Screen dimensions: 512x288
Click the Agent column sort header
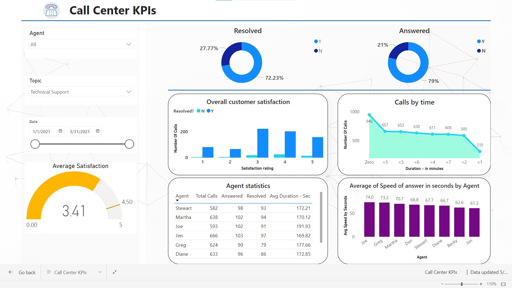pyautogui.click(x=182, y=196)
